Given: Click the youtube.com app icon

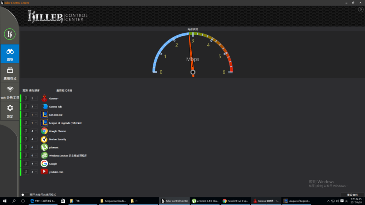Looking at the screenshot, I should click(x=44, y=172).
